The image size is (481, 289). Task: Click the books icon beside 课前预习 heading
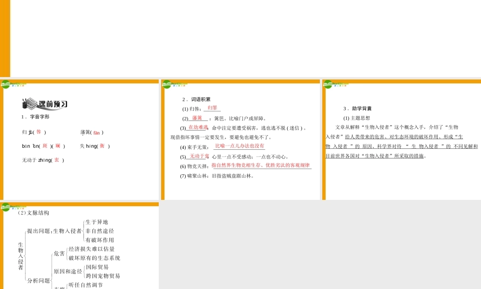point(30,104)
